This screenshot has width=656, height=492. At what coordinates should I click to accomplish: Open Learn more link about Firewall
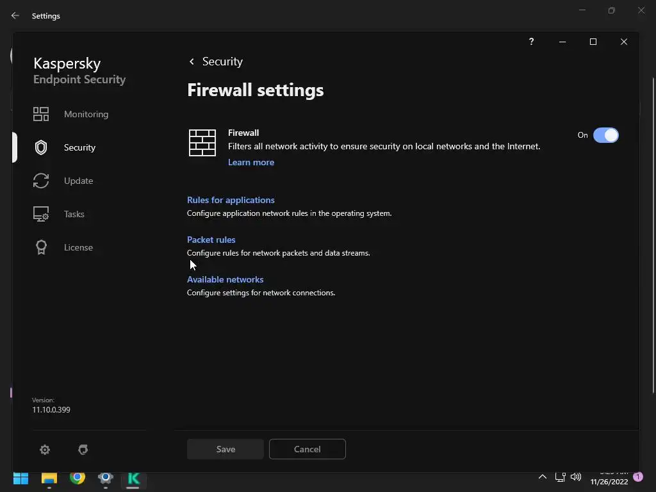pyautogui.click(x=251, y=162)
